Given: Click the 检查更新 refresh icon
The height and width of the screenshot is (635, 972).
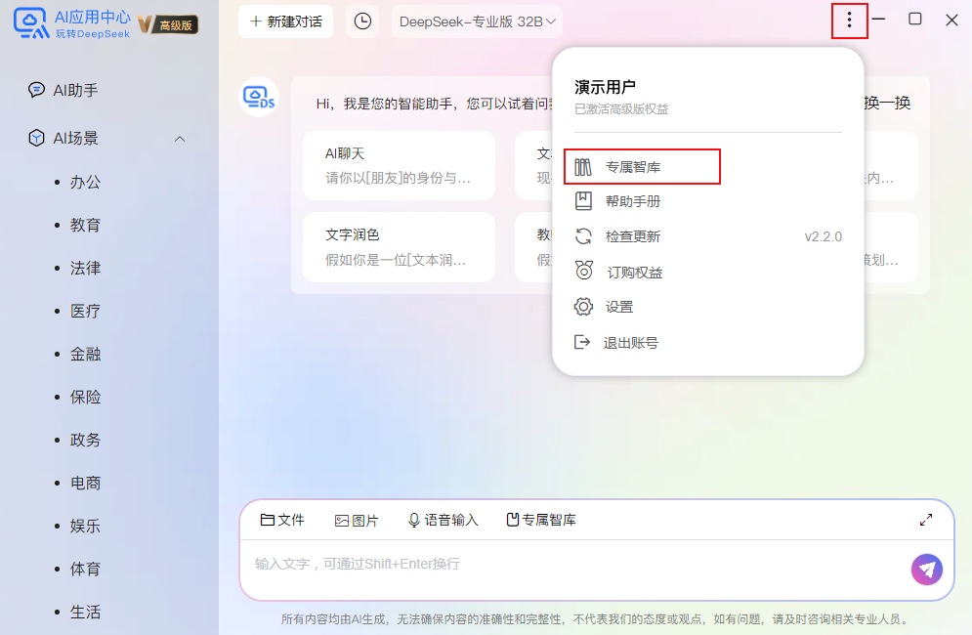Looking at the screenshot, I should 583,236.
